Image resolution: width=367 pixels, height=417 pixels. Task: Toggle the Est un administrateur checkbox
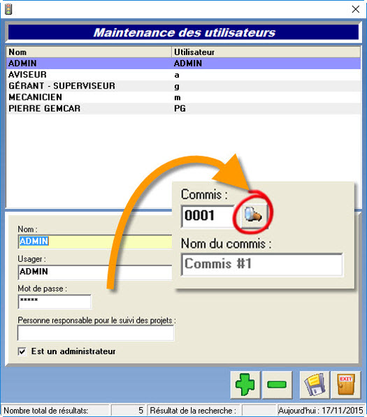(x=22, y=351)
